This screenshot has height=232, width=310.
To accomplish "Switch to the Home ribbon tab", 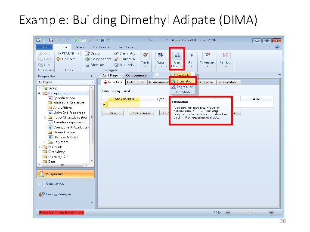I will click(x=63, y=47).
